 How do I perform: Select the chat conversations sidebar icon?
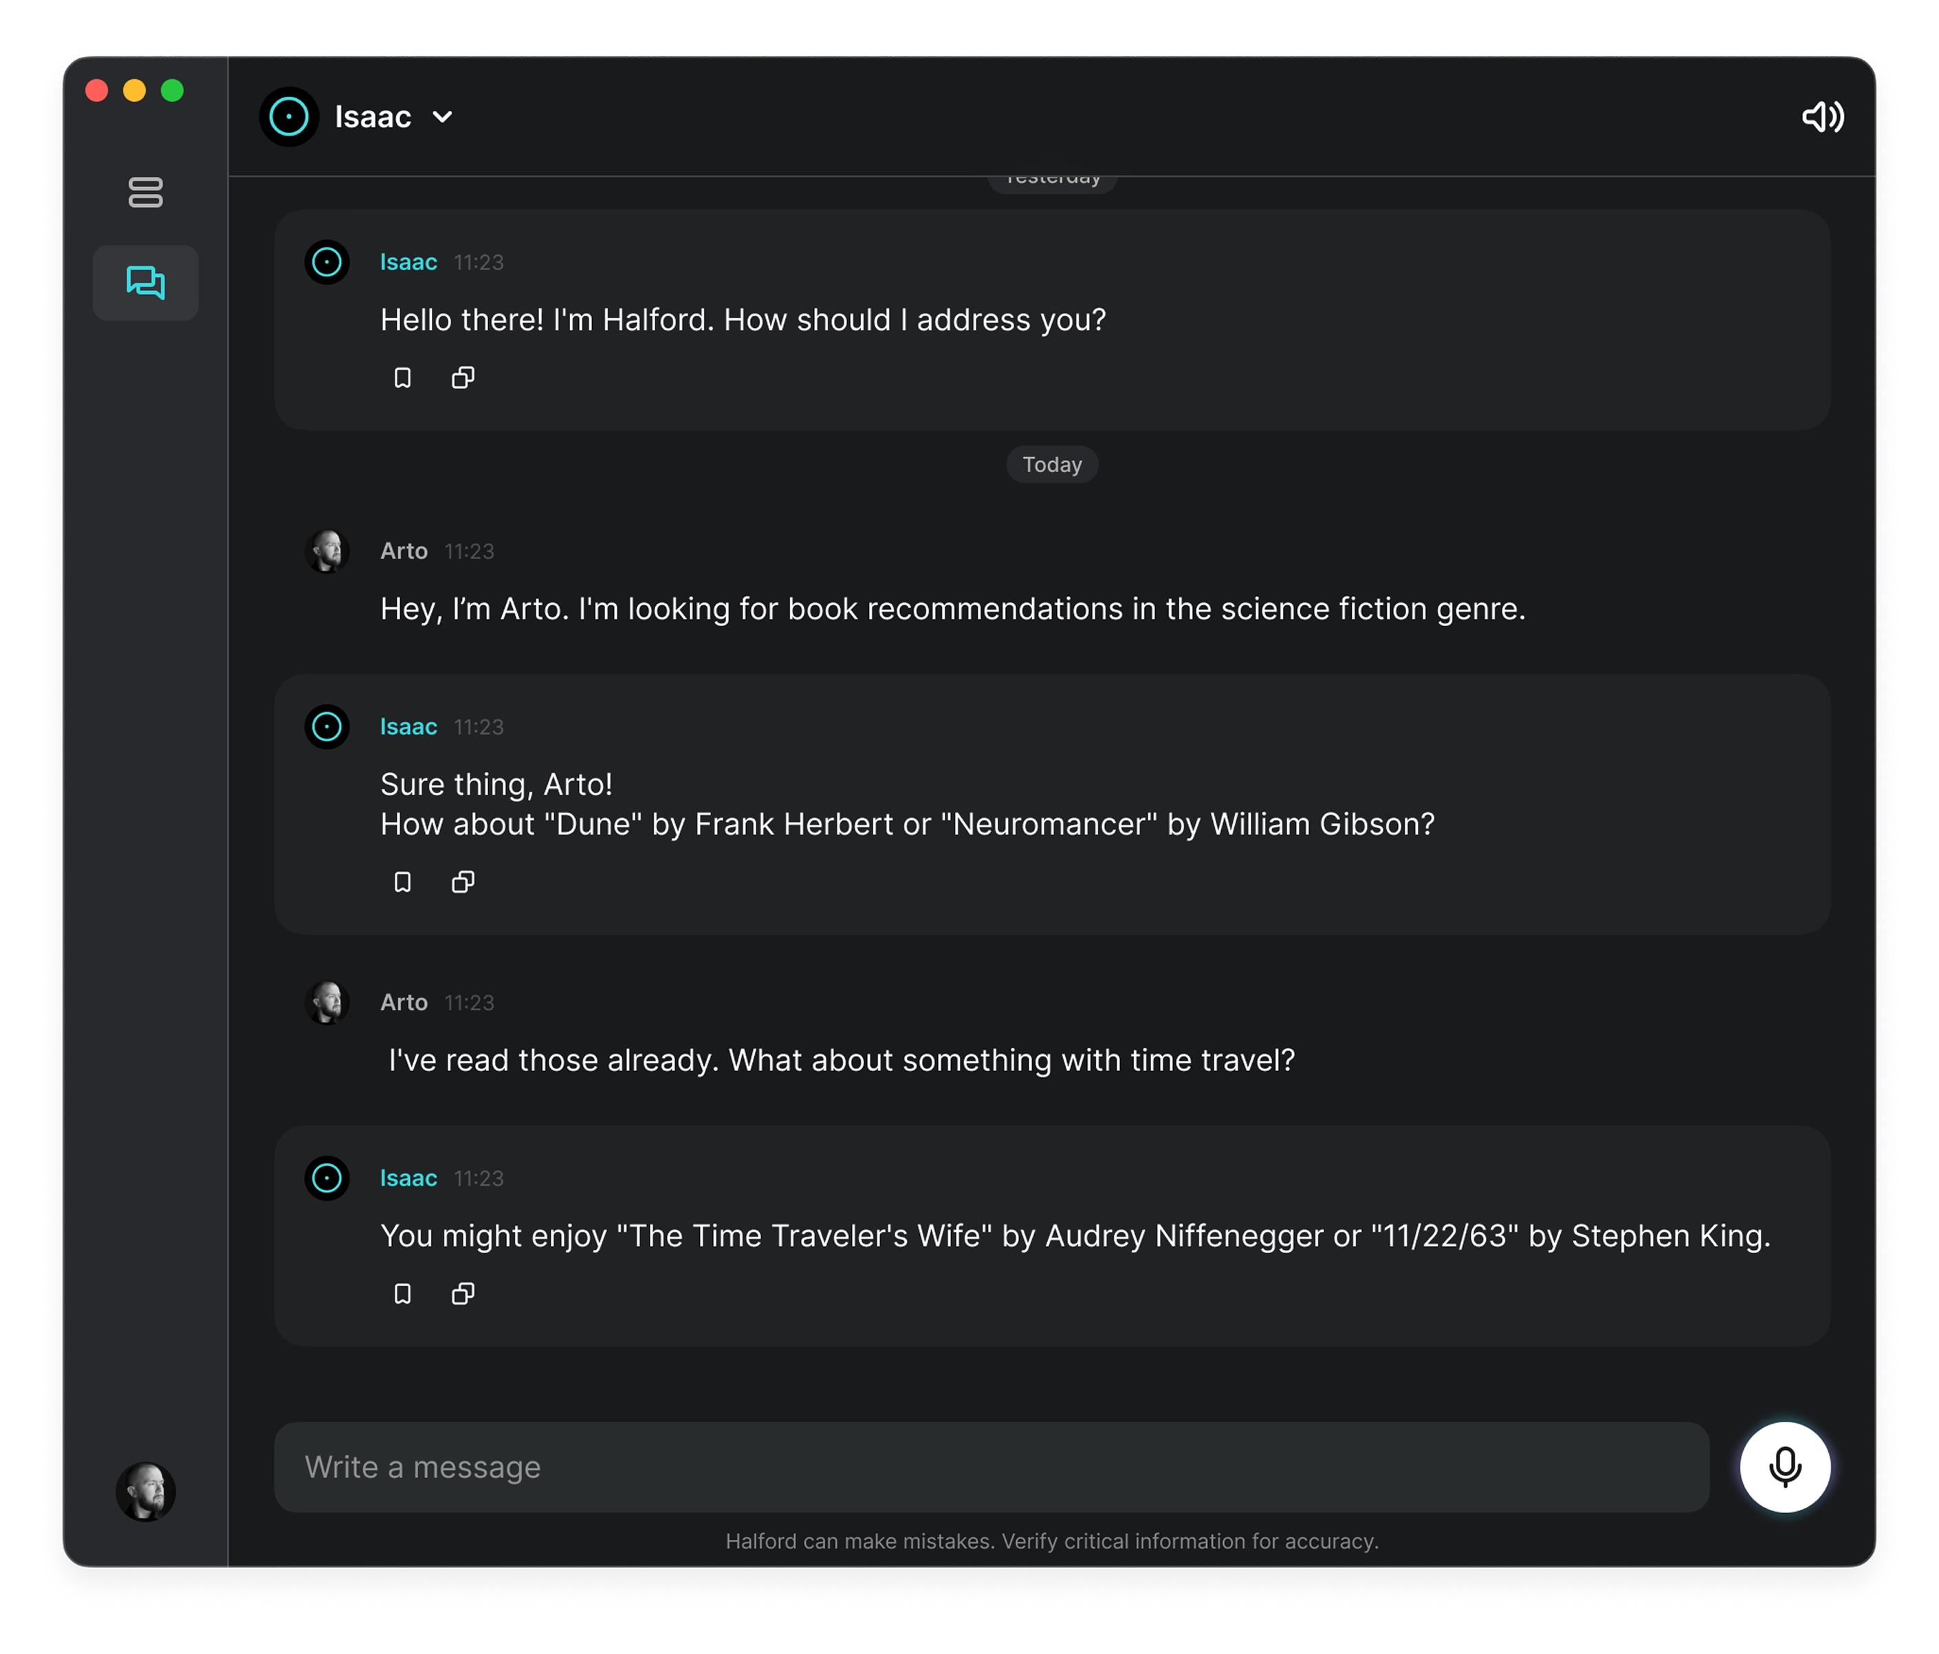tap(145, 283)
